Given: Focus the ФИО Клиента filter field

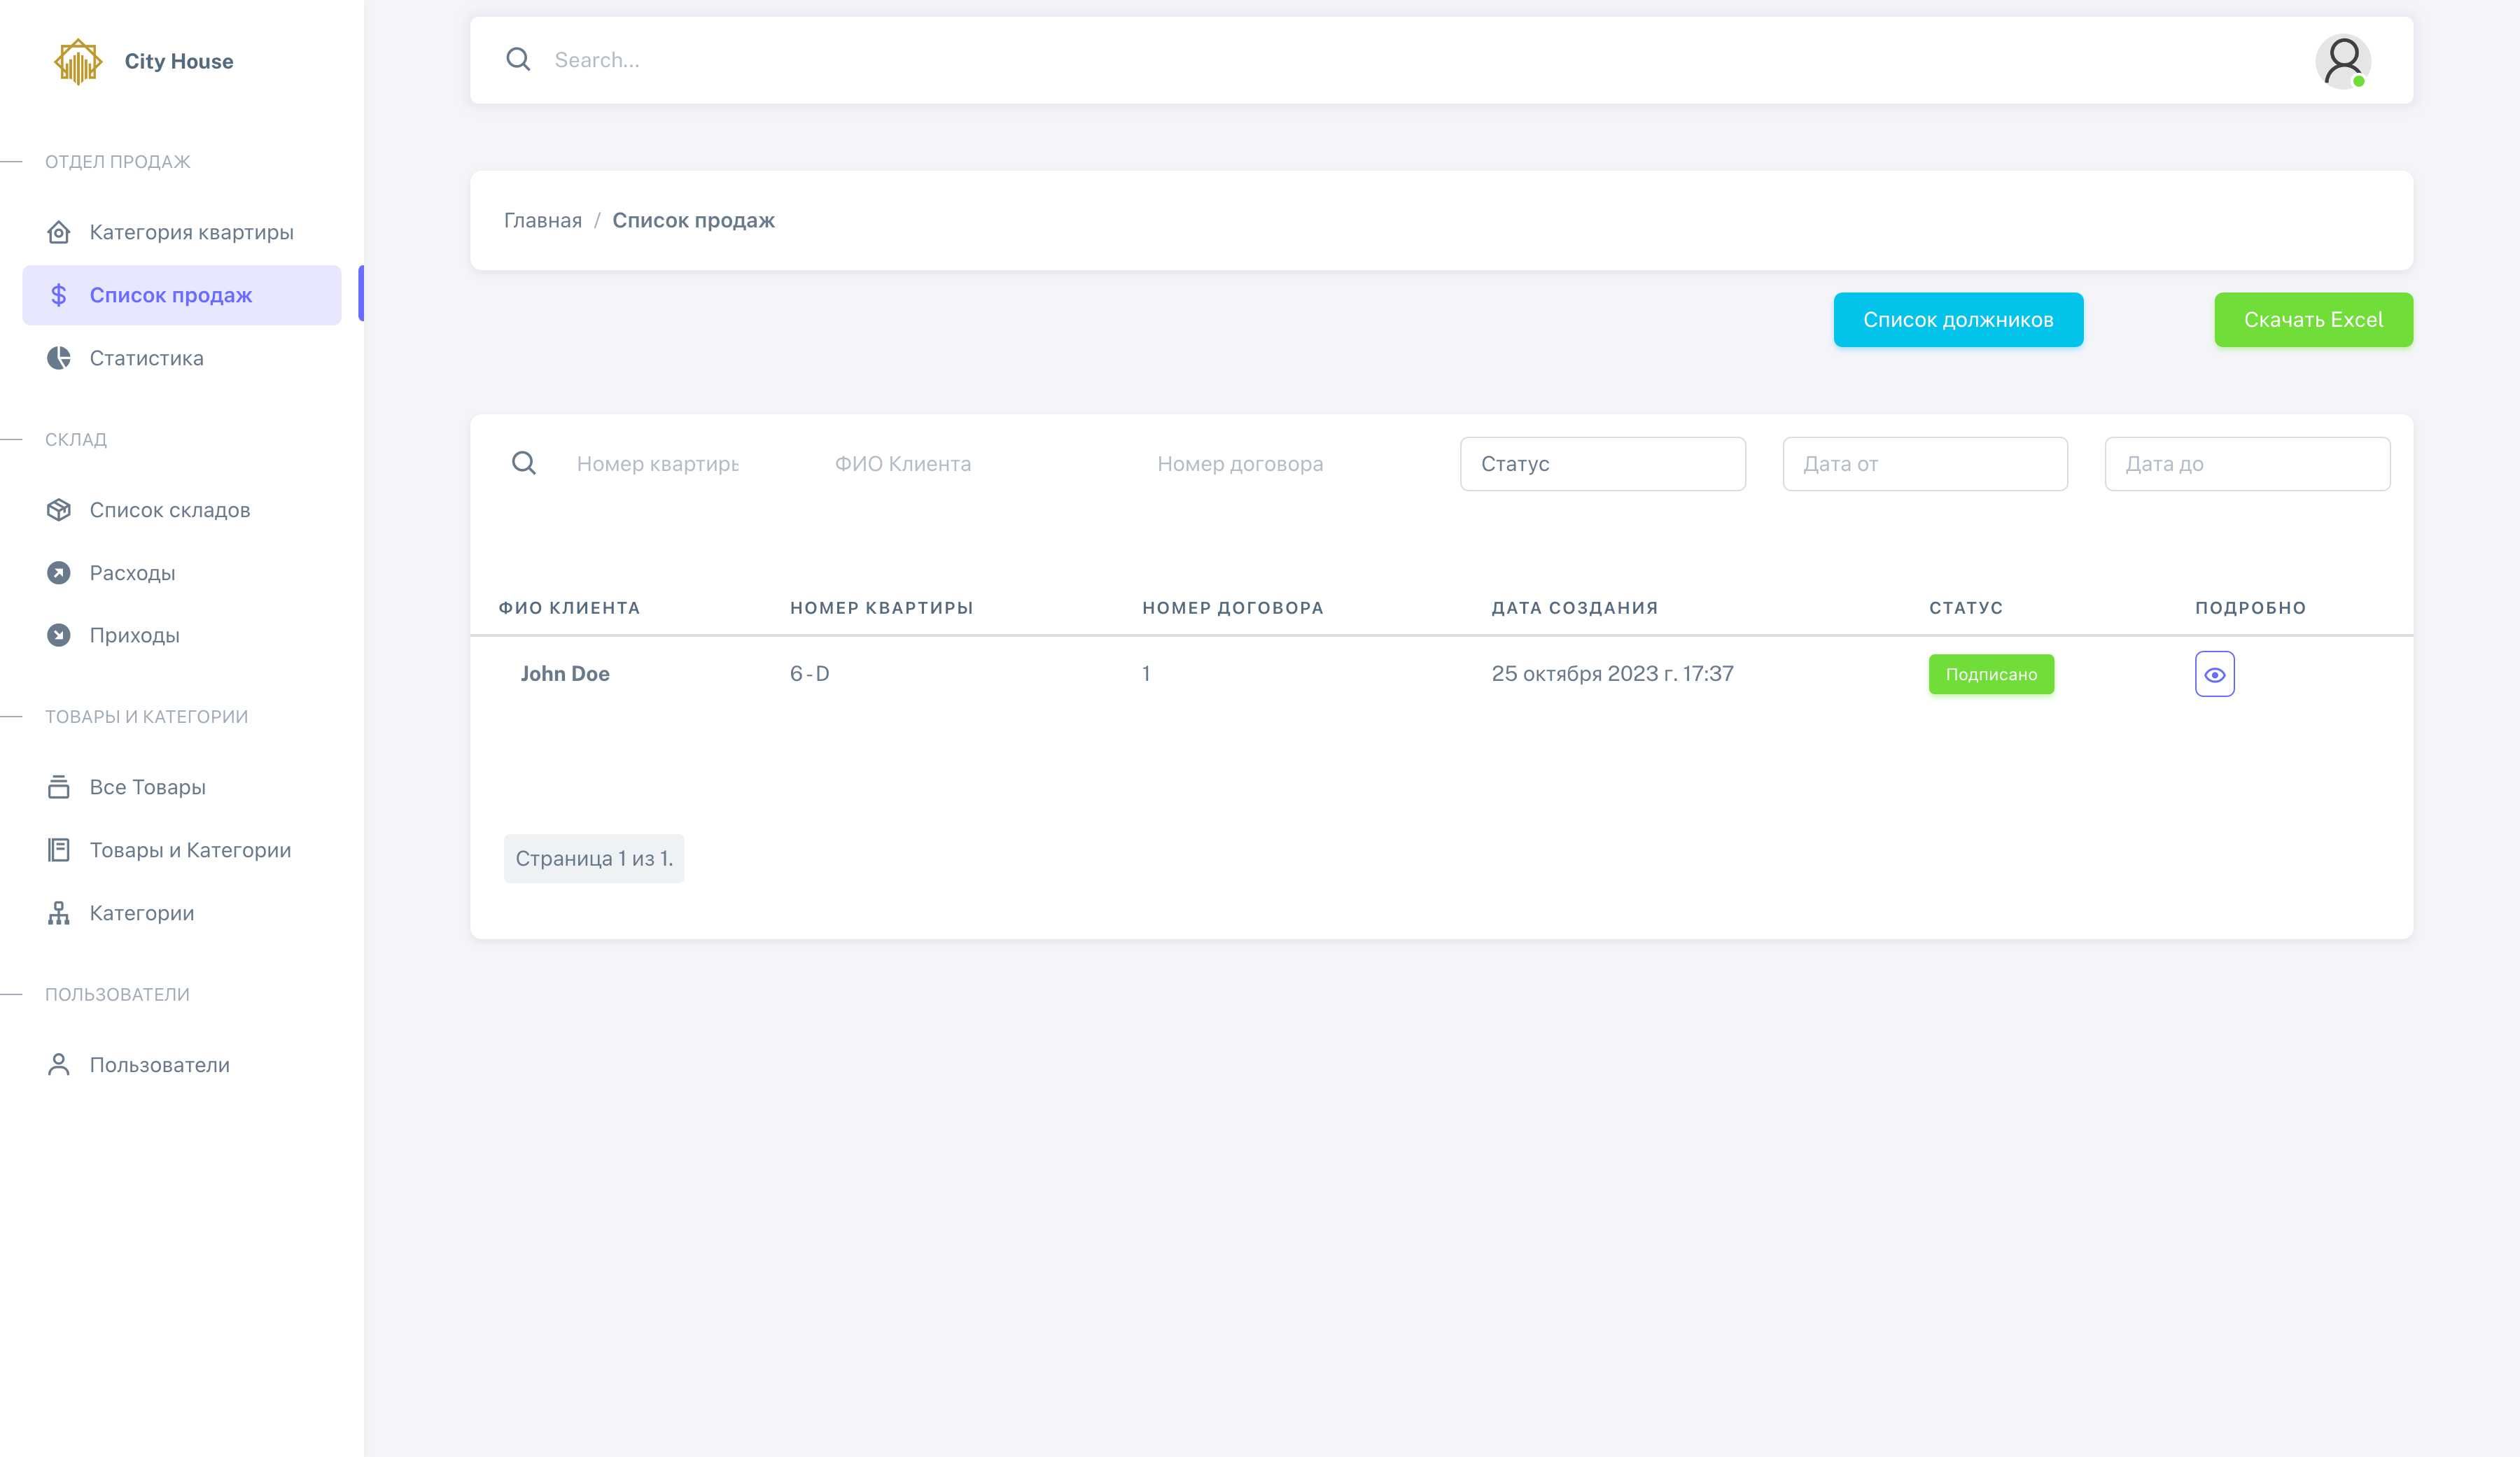Looking at the screenshot, I should 956,464.
